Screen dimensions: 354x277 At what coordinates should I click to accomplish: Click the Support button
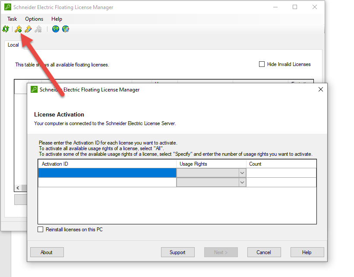pos(178,252)
